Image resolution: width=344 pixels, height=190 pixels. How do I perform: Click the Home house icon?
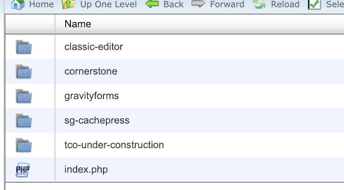17,5
